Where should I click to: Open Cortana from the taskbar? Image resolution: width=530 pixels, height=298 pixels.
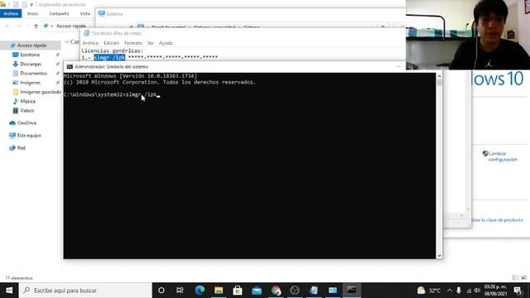[x=161, y=291]
